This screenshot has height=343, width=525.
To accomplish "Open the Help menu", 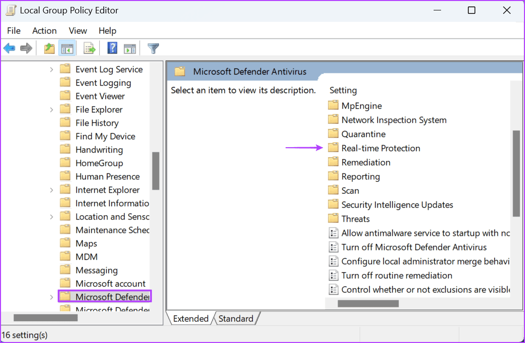I will click(107, 31).
